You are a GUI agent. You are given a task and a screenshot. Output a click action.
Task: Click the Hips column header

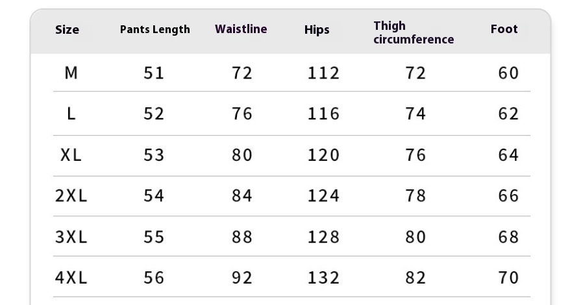point(317,30)
